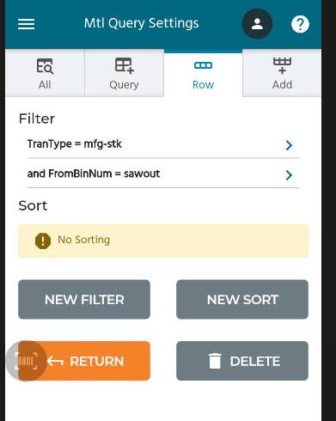Expand the FromBinNum filter chevron

289,175
